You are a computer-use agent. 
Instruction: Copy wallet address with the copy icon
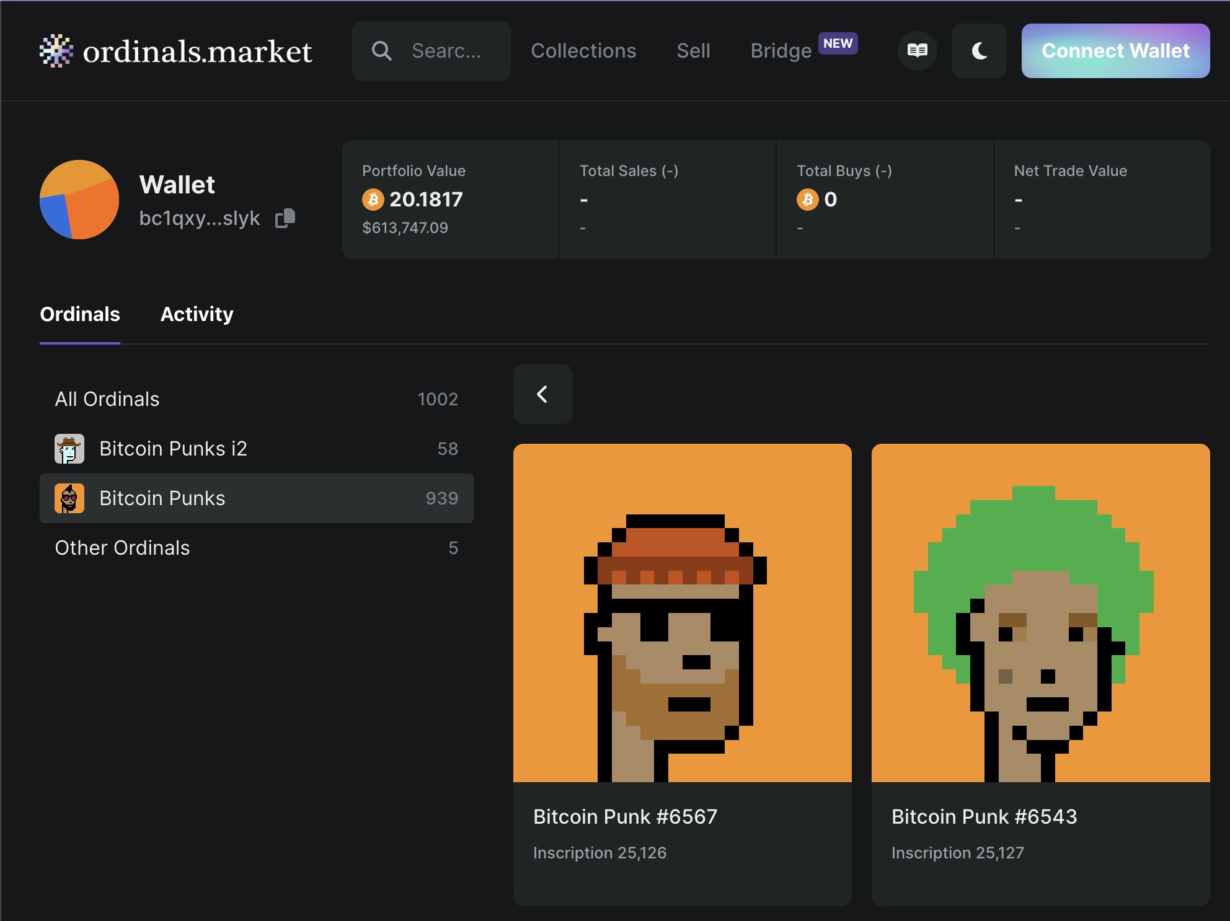(285, 218)
